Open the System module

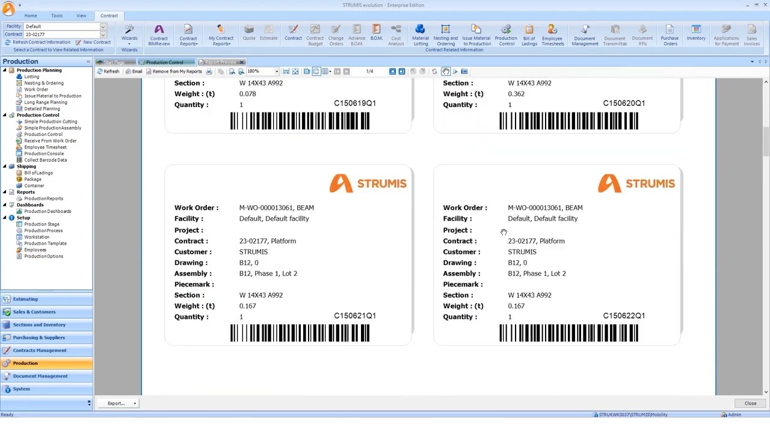point(47,389)
